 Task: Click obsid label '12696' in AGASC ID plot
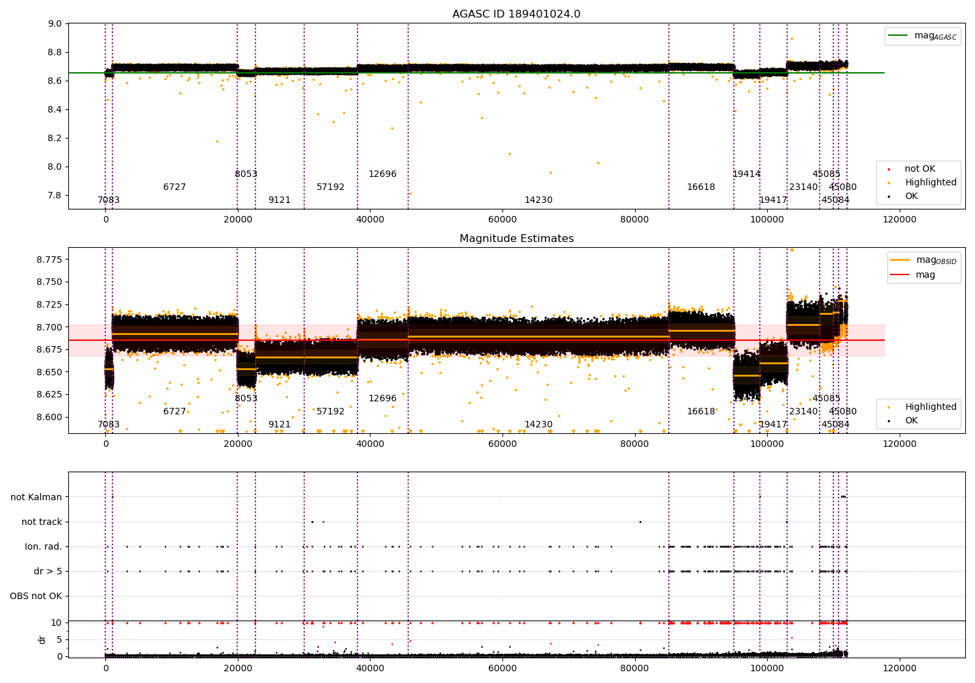[x=382, y=174]
